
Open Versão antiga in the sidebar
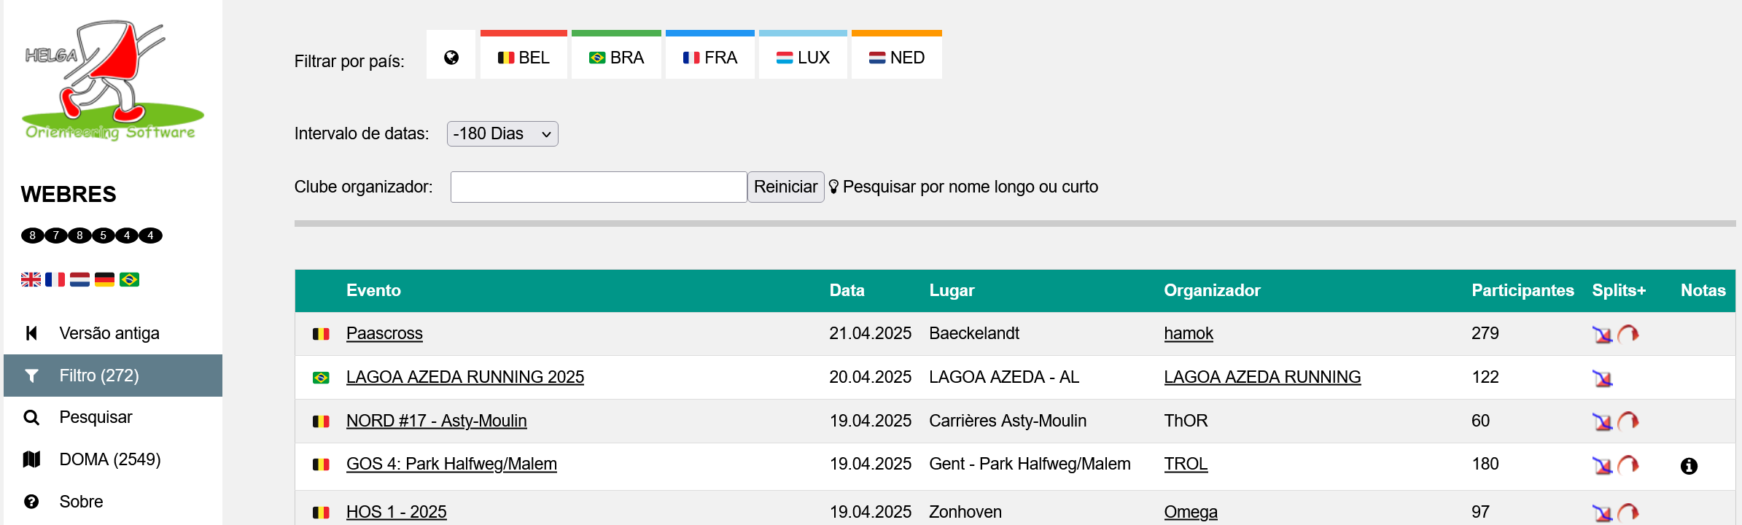tap(109, 333)
